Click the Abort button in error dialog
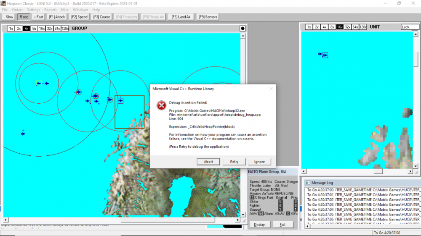The width and height of the screenshot is (421, 236). point(208,162)
